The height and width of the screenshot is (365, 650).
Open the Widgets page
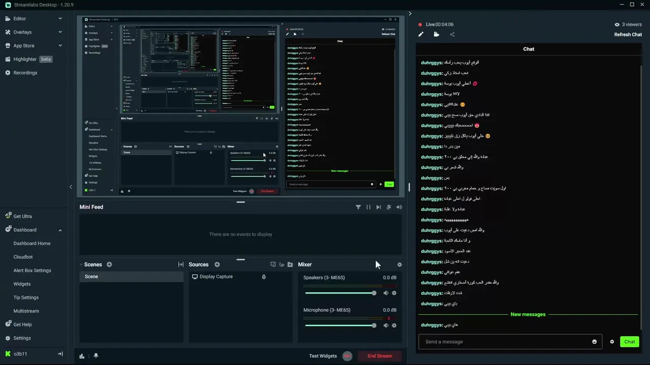coord(22,284)
